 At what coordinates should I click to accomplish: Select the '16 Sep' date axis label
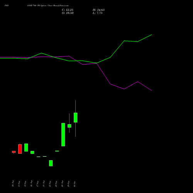point(31,183)
